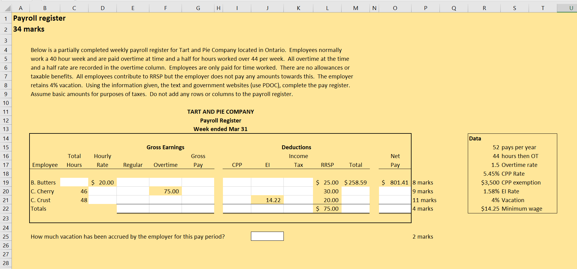
Task: Select B. Butters Income Tax cell
Action: point(298,182)
